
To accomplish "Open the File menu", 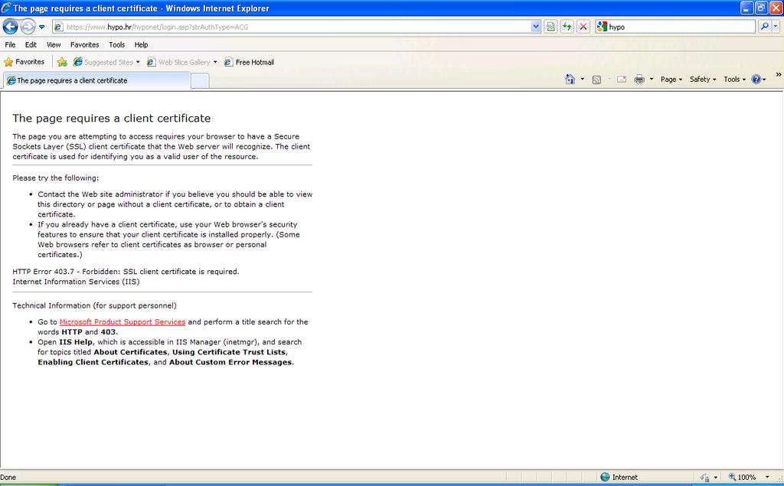I will 10,44.
